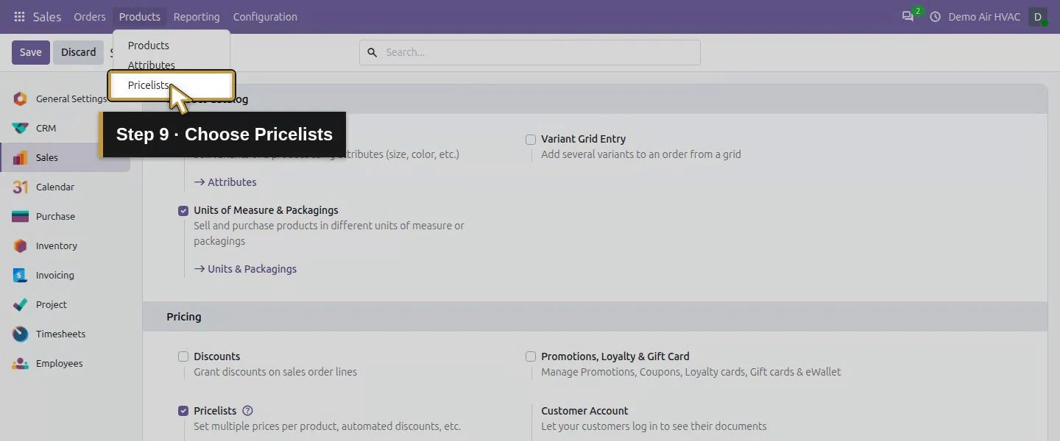Click the Project sidebar icon

21,305
